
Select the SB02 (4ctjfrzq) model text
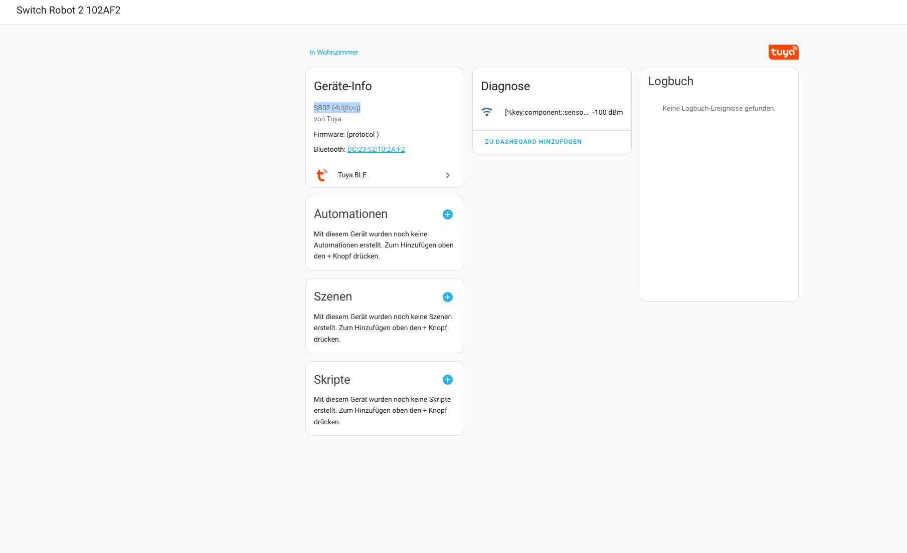[x=337, y=108]
